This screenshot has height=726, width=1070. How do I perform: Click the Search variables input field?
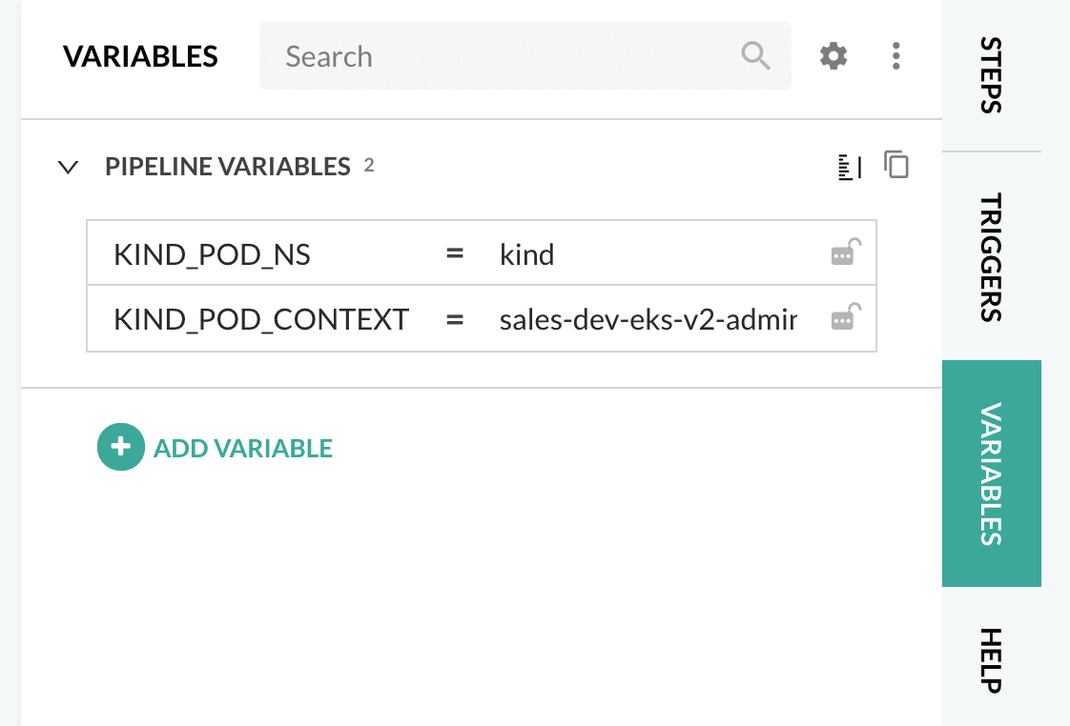[x=505, y=56]
